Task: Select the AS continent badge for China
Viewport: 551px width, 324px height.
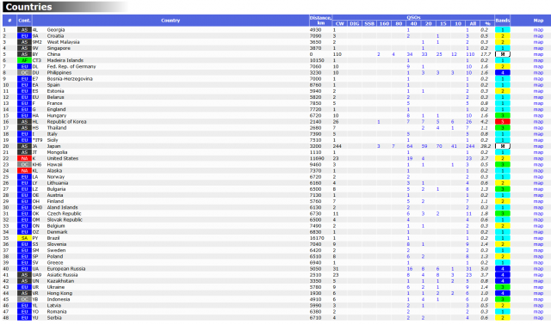Action: tap(24, 54)
